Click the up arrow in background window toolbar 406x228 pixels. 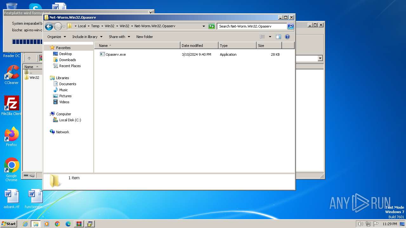click(29, 58)
